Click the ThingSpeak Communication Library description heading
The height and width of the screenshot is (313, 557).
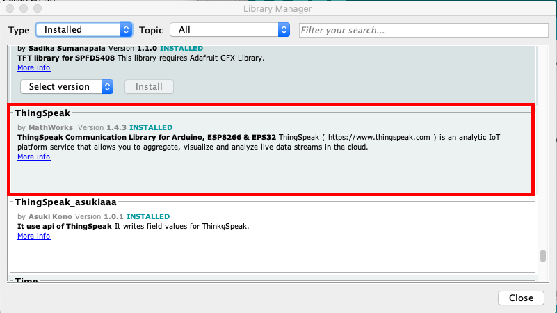pos(147,138)
